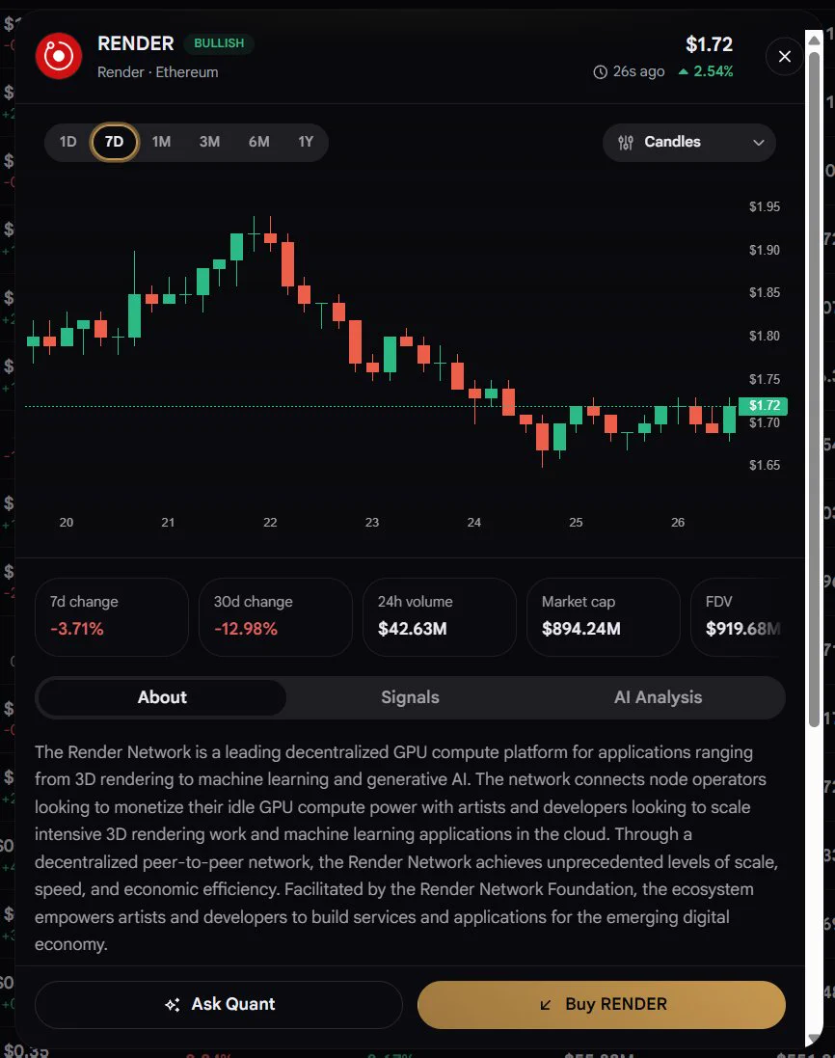Select the 1D time range
Viewport: 835px width, 1058px height.
point(67,142)
